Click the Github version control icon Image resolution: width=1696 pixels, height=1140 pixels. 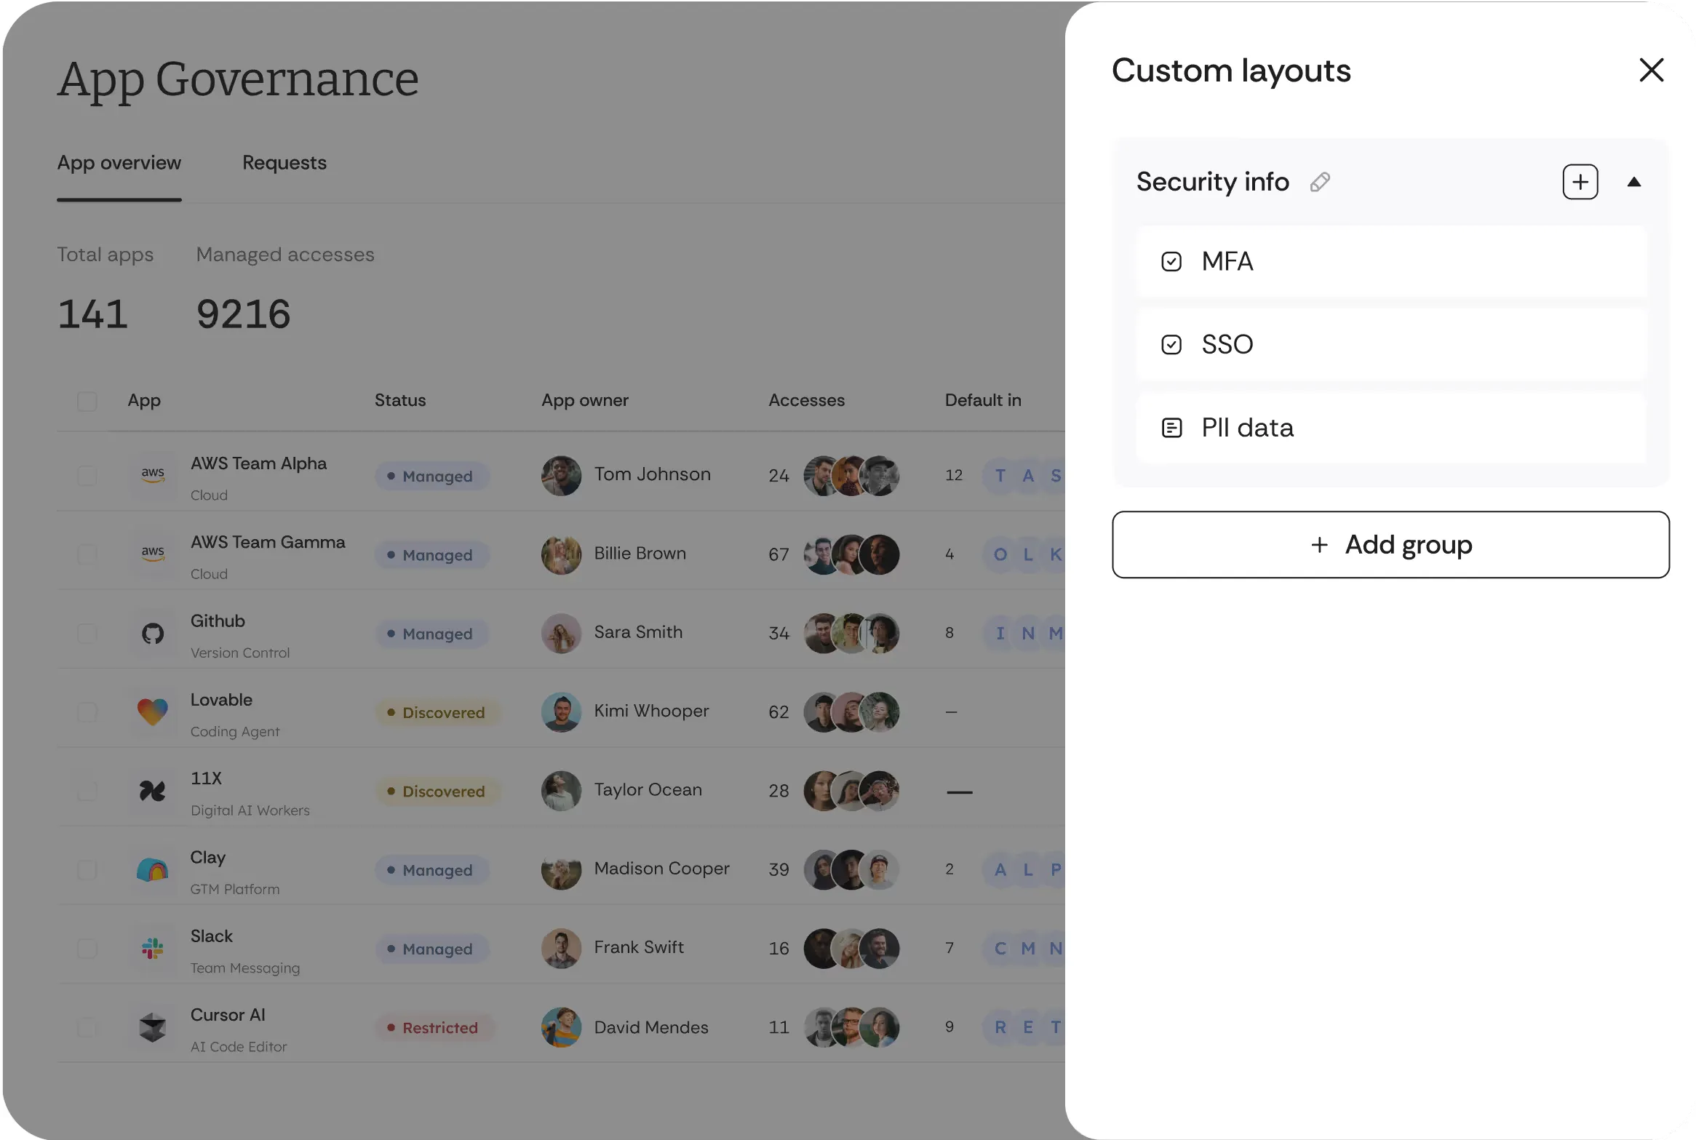(153, 633)
